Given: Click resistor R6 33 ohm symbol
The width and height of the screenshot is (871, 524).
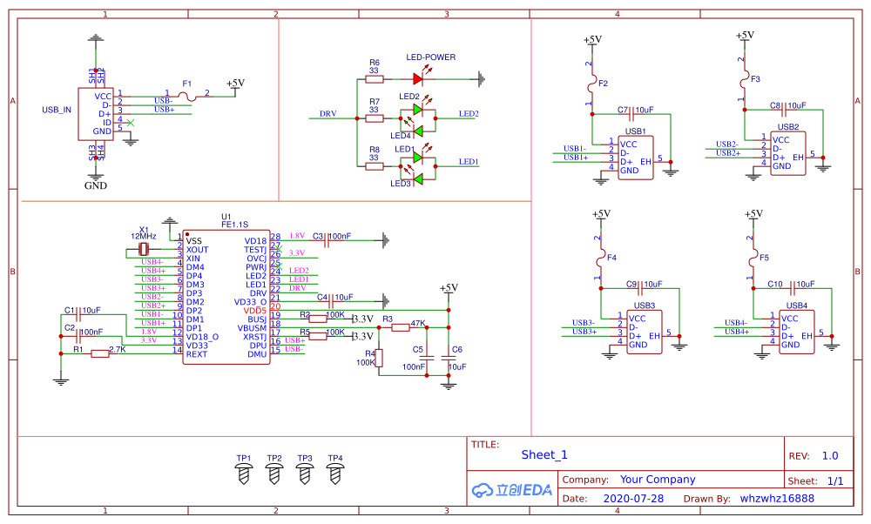Looking at the screenshot, I should tap(375, 79).
